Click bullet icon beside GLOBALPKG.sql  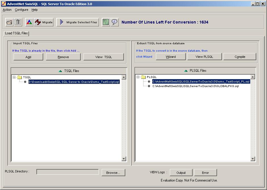click(x=149, y=86)
